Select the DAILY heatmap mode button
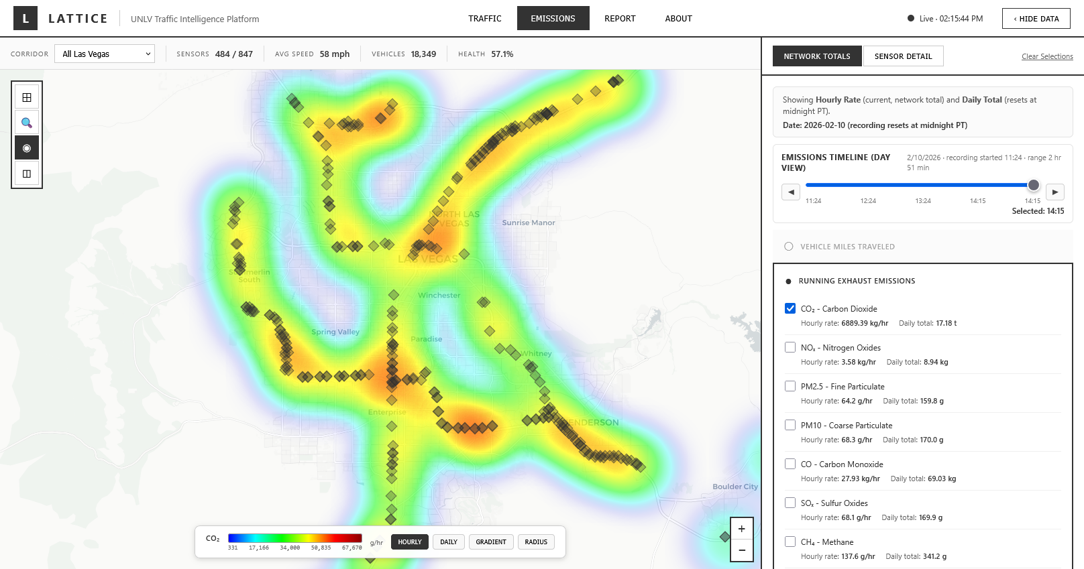This screenshot has height=569, width=1084. [x=449, y=542]
